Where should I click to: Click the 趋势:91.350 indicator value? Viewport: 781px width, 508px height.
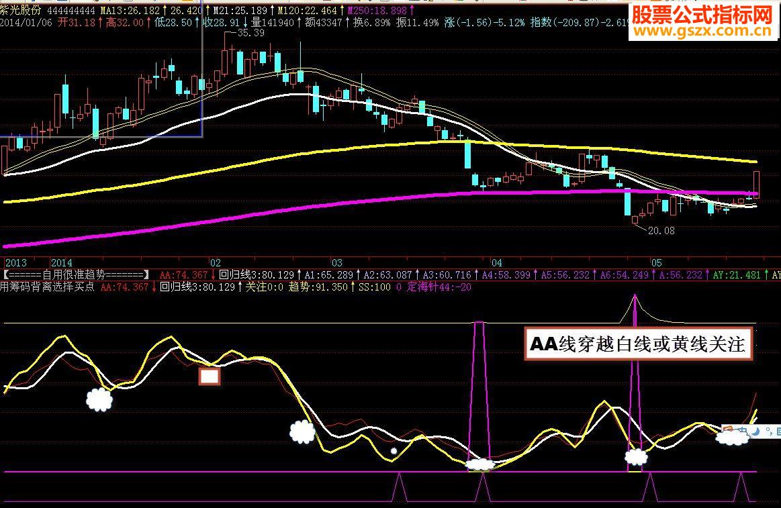coord(318,287)
